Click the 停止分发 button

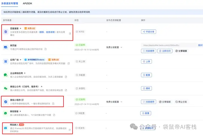(181, 102)
